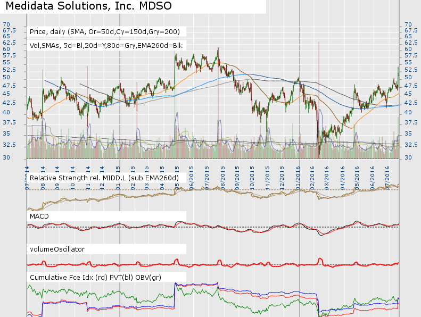The image size is (421, 317).
Task: Select the 10/2015 date label
Action: point(252,179)
